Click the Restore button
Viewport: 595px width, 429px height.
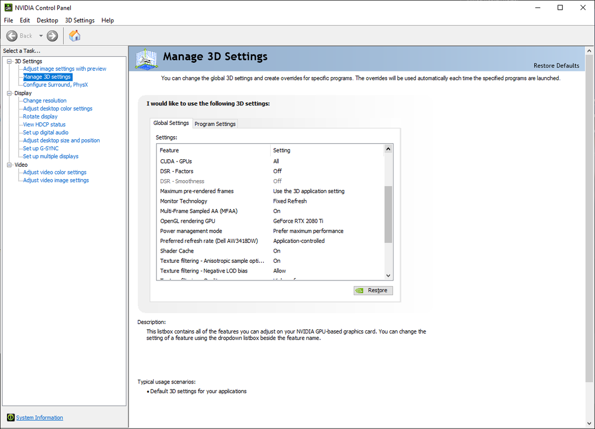coord(373,291)
